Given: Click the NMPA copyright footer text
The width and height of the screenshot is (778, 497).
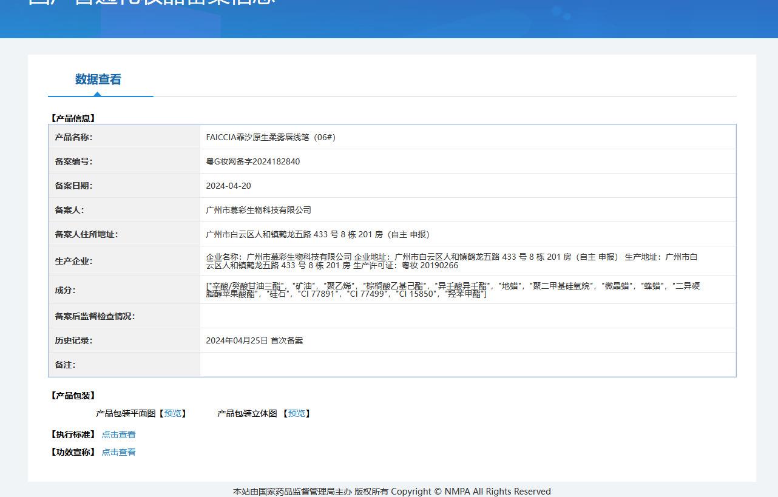Looking at the screenshot, I should (392, 492).
